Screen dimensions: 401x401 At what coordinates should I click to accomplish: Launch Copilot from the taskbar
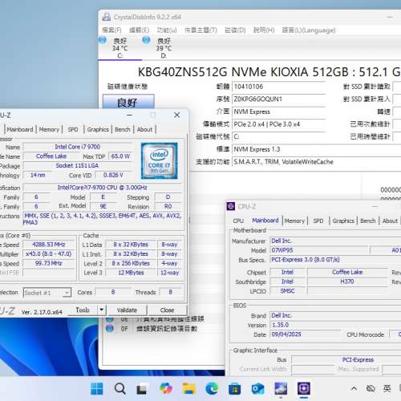[x=166, y=388]
